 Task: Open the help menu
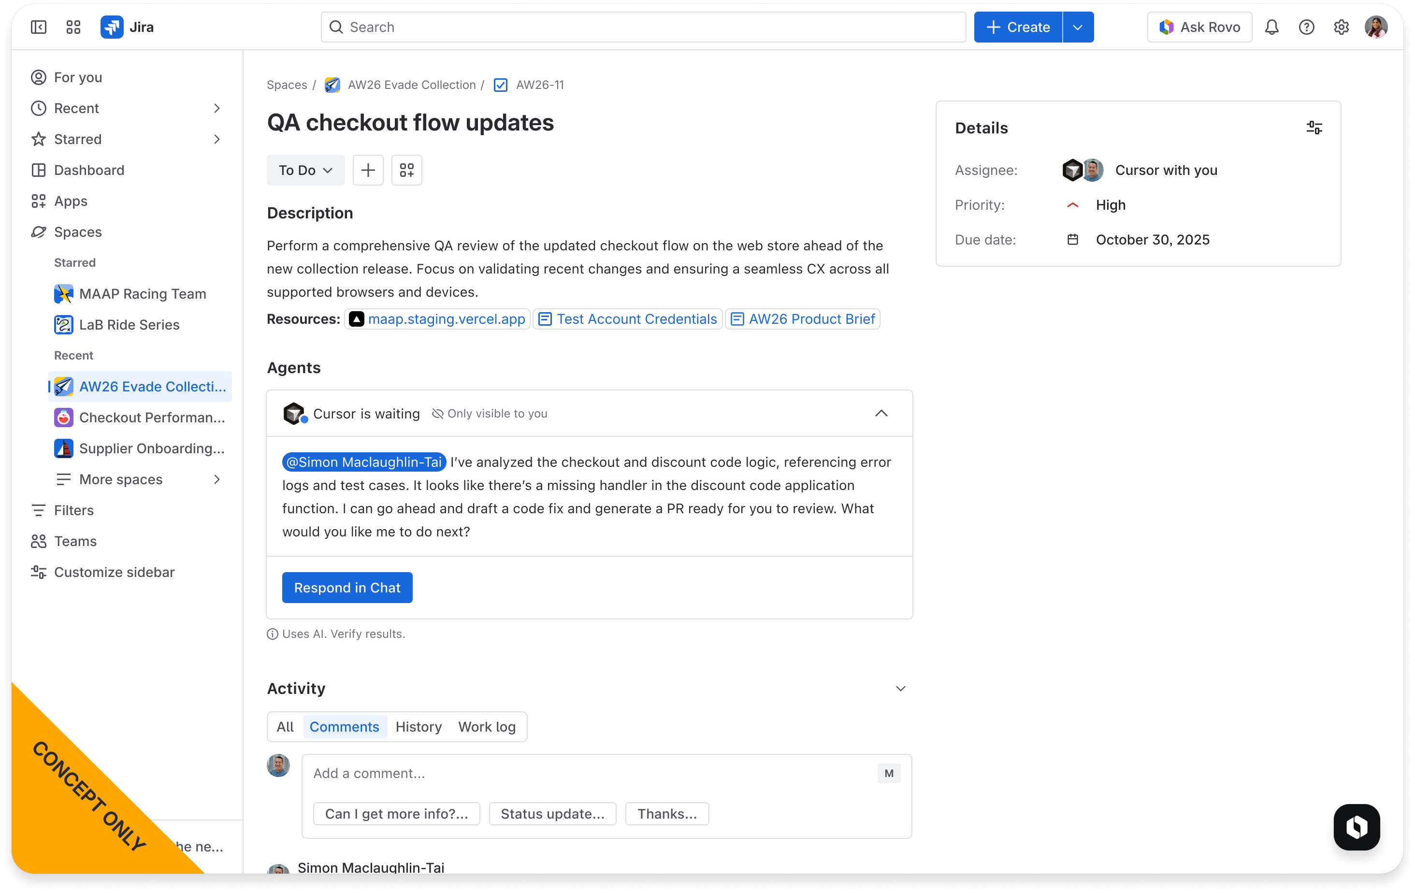[1306, 27]
